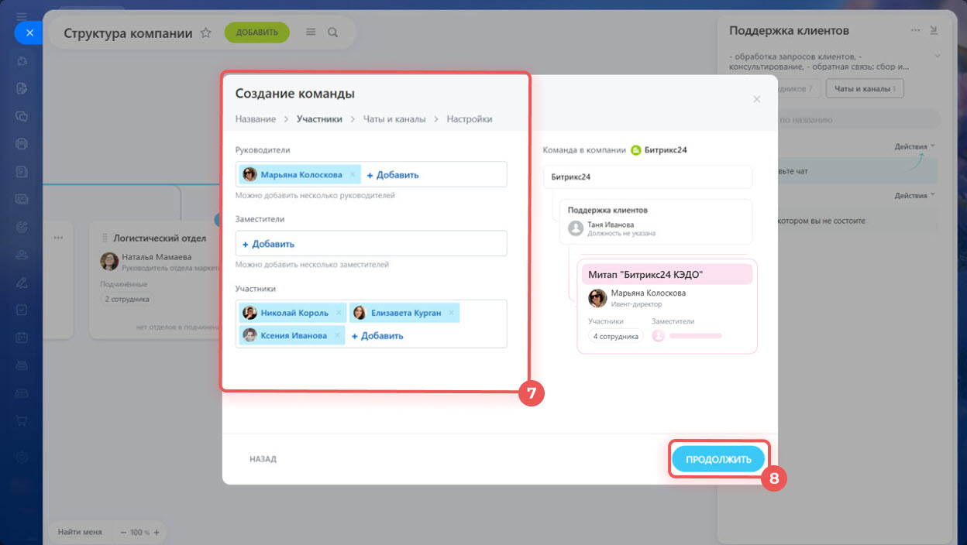The height and width of the screenshot is (545, 967).
Task: Open the pen signature icon in sidebar
Action: tap(22, 282)
